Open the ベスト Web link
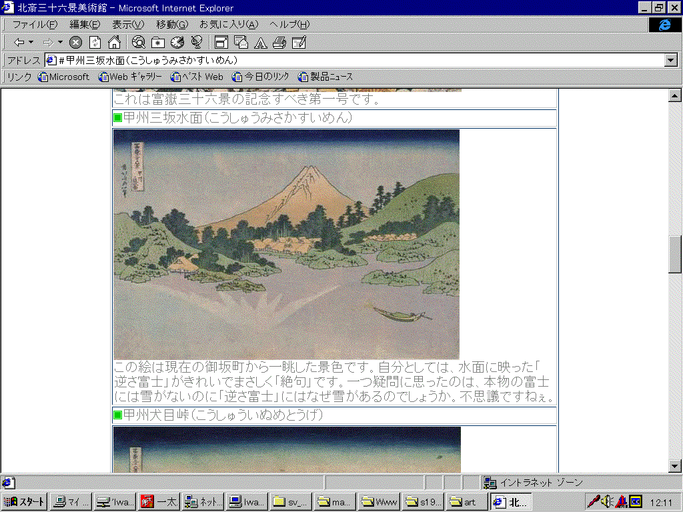This screenshot has height=512, width=683. 197,77
